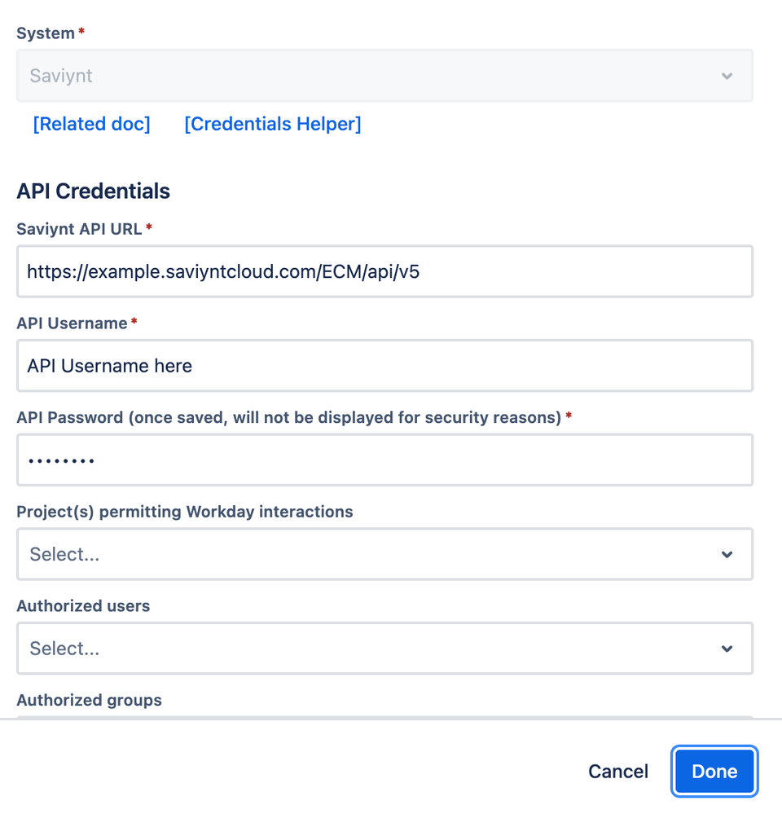Open Project(s) permitting Workday interactions select box
Viewport: 782px width, 814px height.
(367, 554)
